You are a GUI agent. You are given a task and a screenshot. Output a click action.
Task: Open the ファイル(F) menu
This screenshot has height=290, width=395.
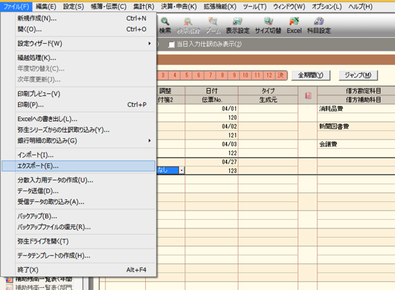pos(16,6)
